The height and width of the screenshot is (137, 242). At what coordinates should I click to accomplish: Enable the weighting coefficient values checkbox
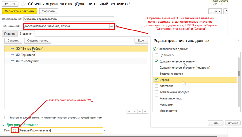pyautogui.click(x=6, y=118)
